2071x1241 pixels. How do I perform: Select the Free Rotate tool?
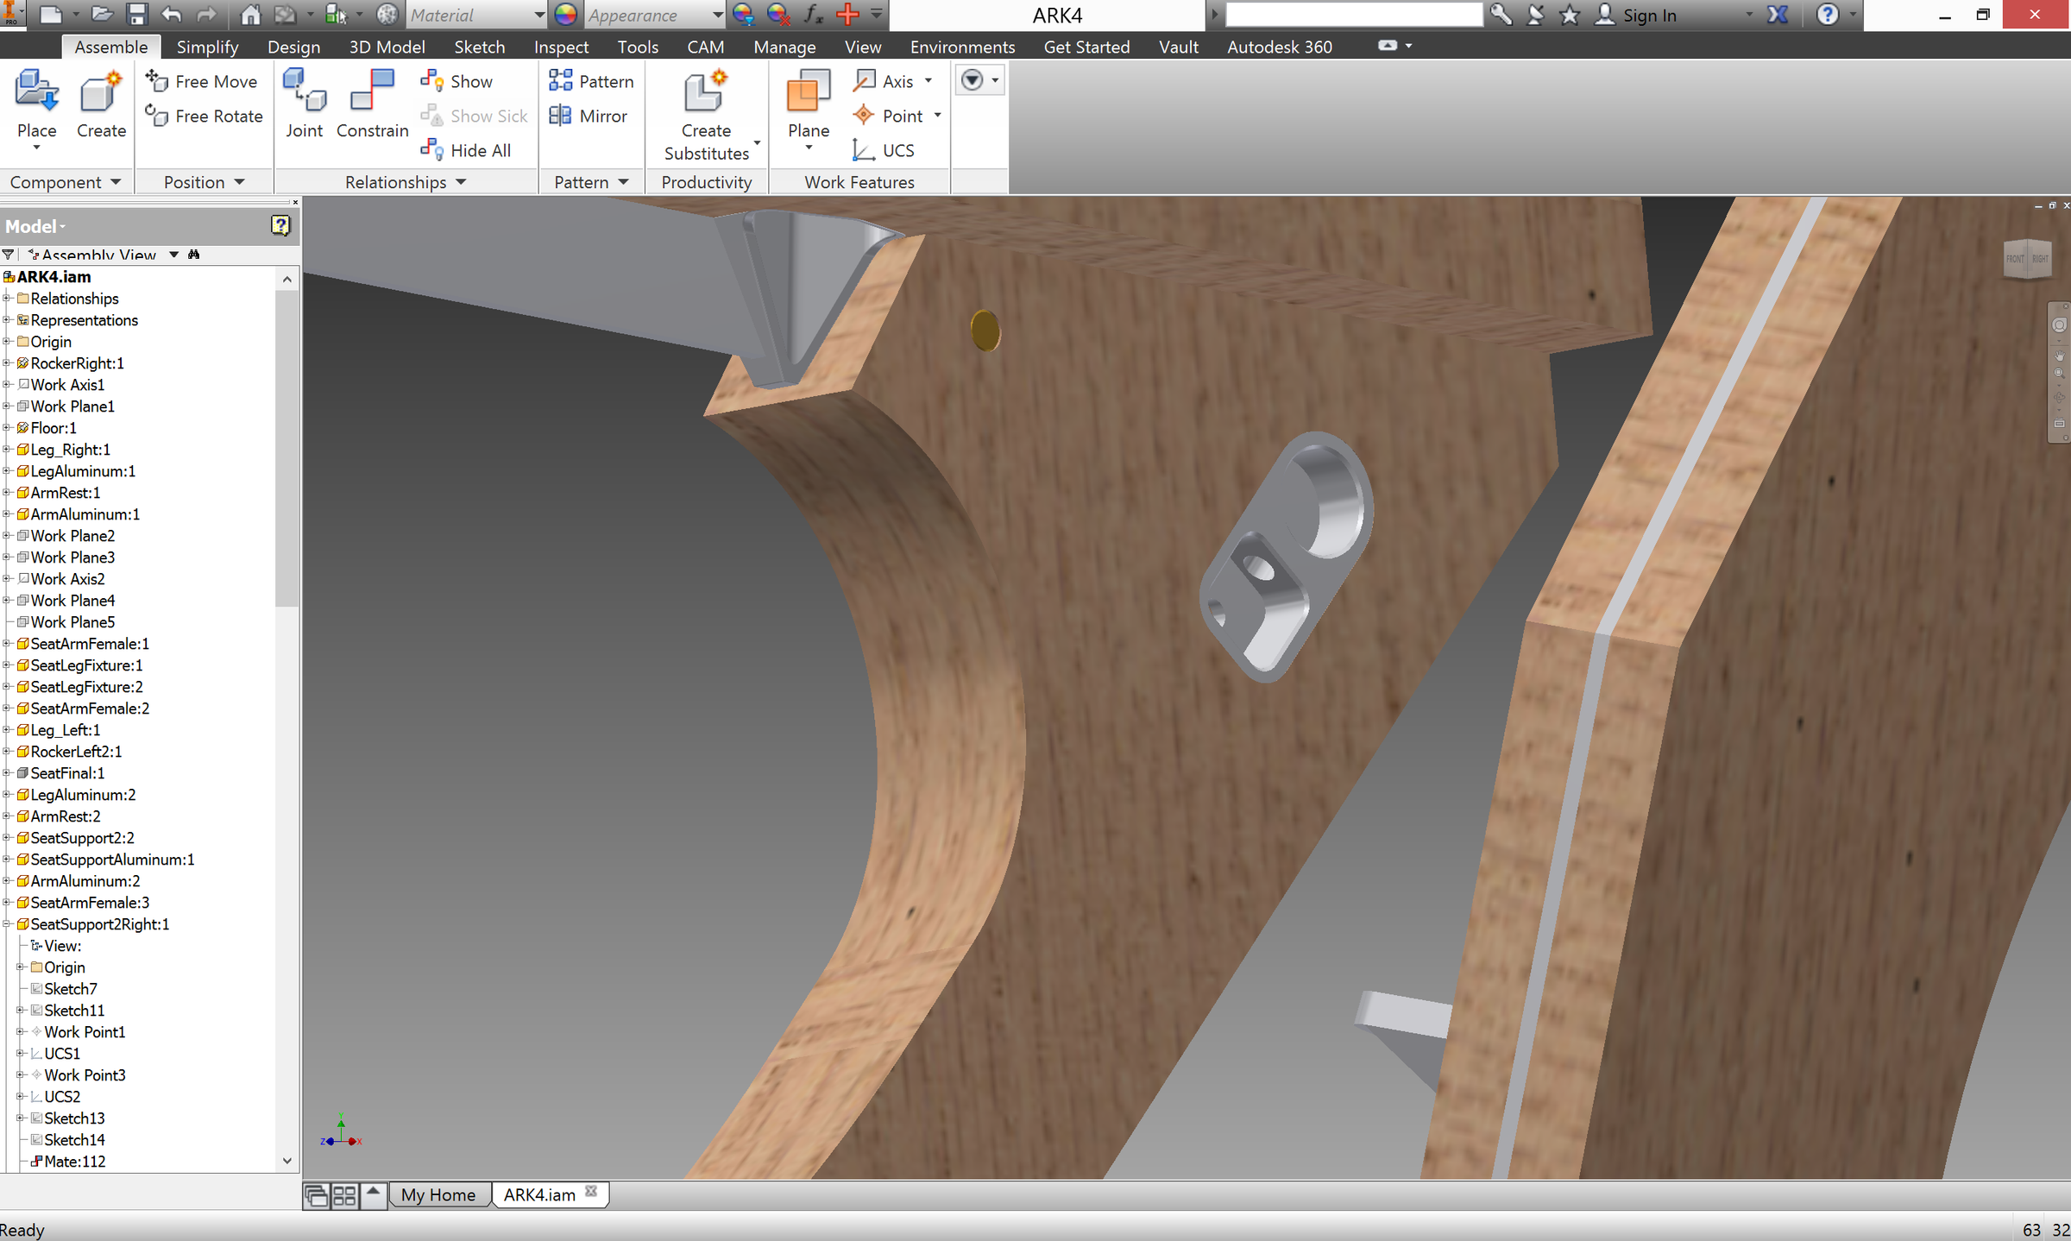pos(204,116)
